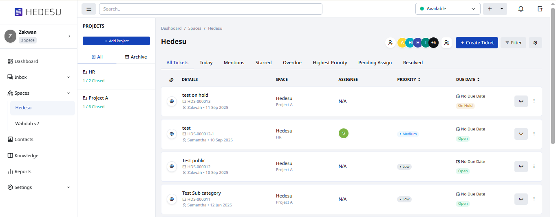Toggle closed-eye icon on 'test on hold' row
The image size is (556, 217).
tap(521, 101)
